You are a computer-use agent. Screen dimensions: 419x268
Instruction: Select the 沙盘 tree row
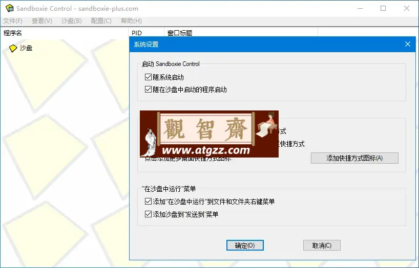pyautogui.click(x=21, y=48)
